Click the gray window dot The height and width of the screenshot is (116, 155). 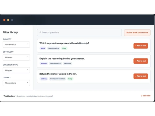coord(12,20)
